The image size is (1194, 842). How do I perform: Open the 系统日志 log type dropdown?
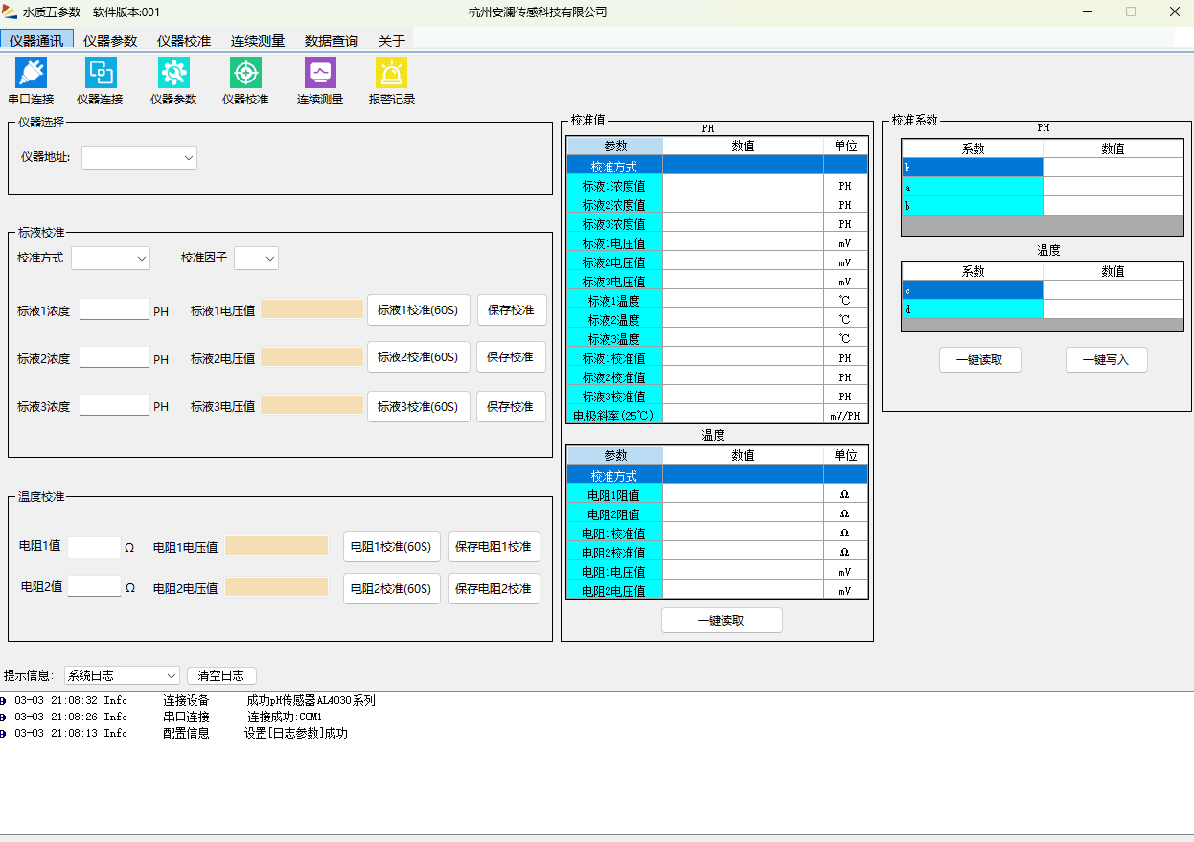point(122,675)
